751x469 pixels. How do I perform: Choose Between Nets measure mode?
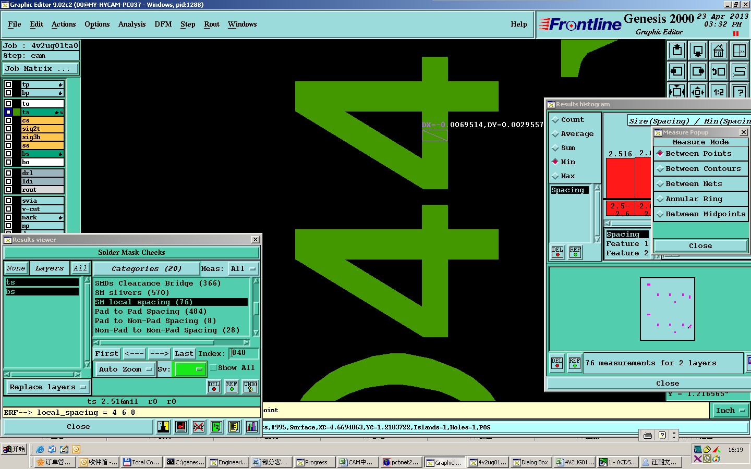click(x=700, y=184)
